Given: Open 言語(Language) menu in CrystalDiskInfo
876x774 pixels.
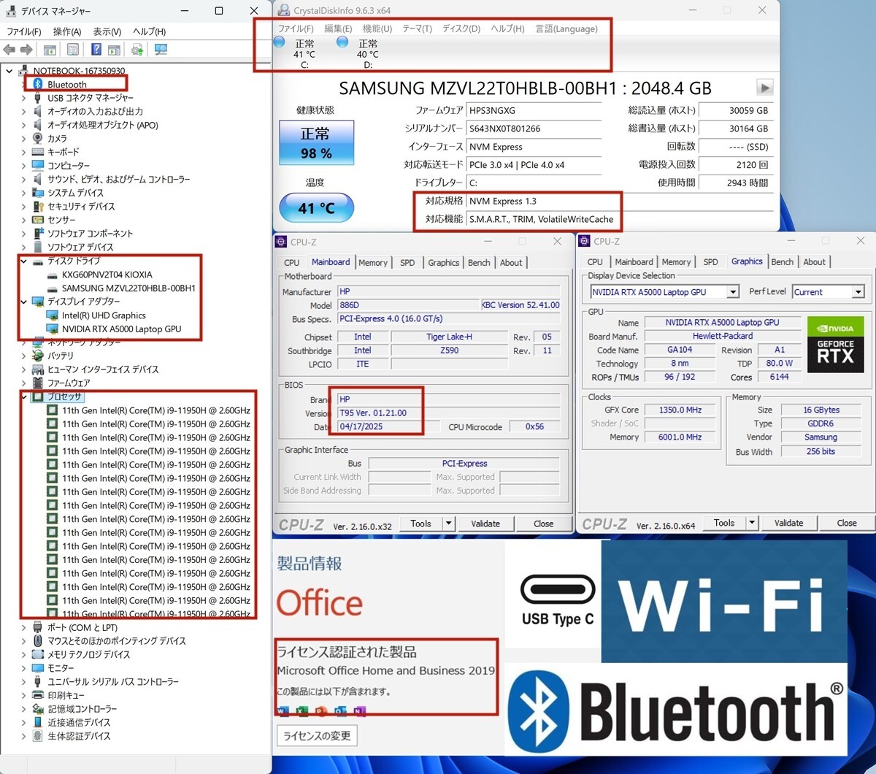Looking at the screenshot, I should pyautogui.click(x=566, y=28).
